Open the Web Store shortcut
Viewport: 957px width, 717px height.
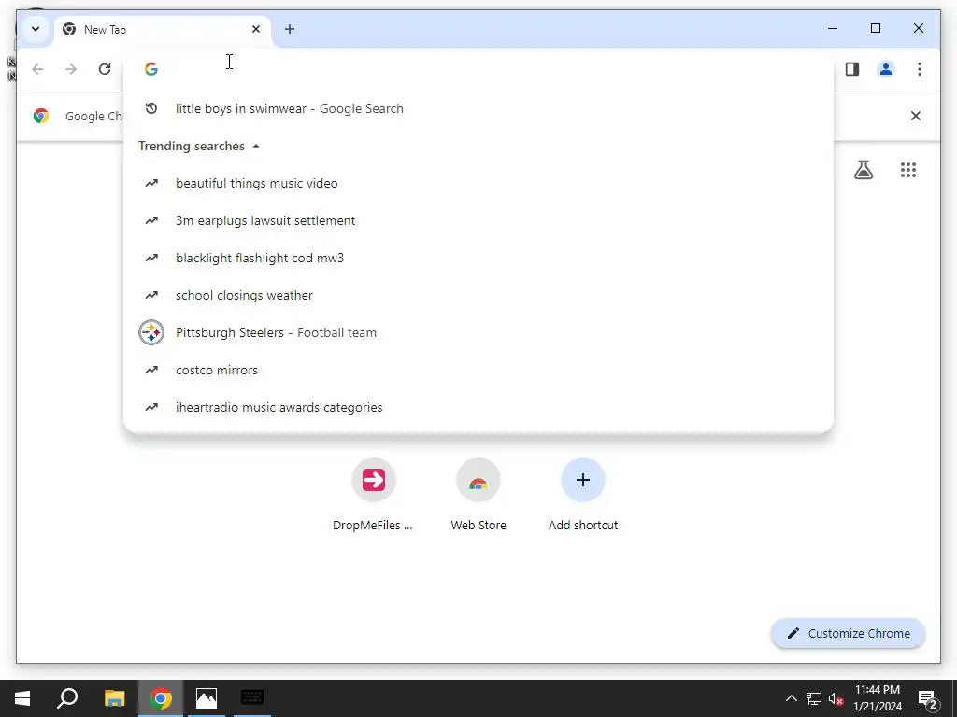point(478,494)
